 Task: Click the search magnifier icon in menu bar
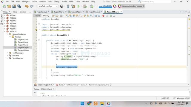click(x=140, y=1)
